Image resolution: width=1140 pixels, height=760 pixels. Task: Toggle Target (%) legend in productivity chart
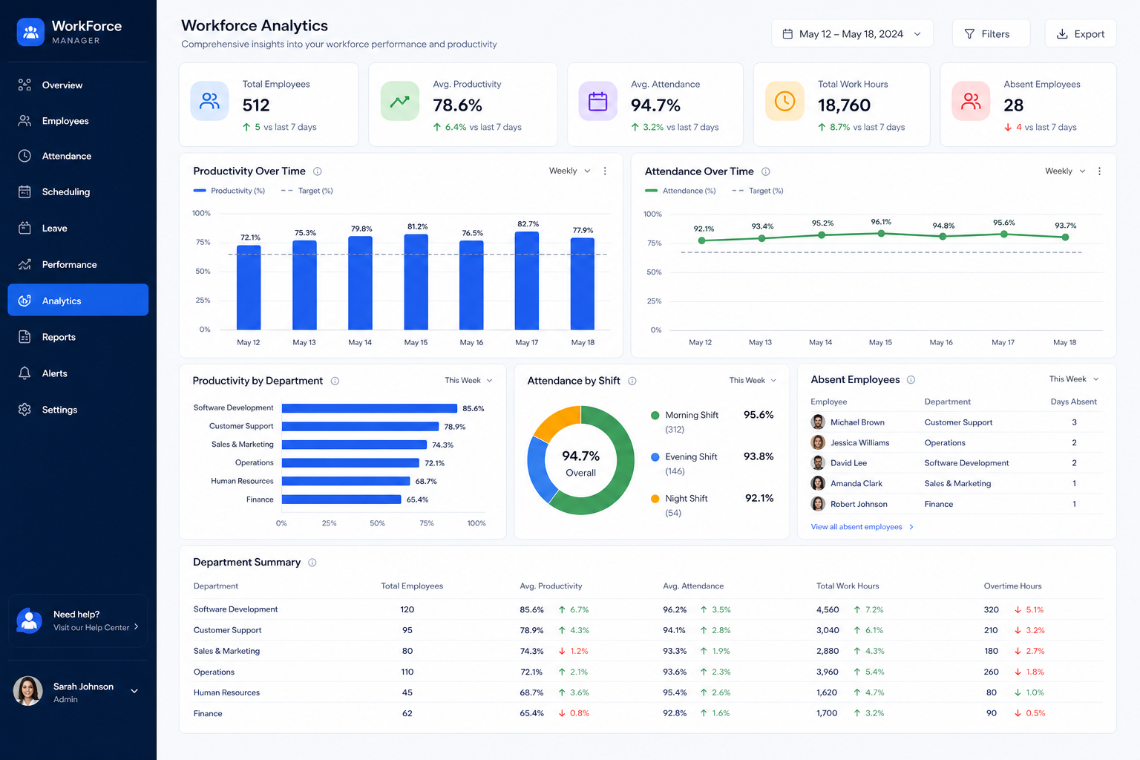[307, 191]
